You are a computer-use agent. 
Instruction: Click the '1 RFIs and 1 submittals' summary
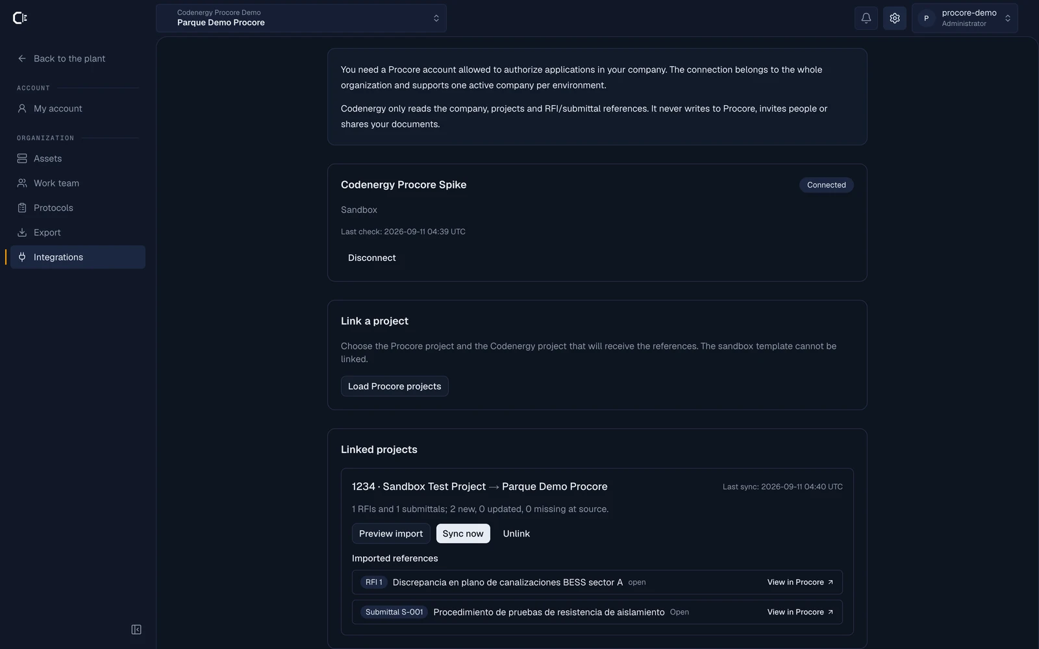tap(480, 509)
